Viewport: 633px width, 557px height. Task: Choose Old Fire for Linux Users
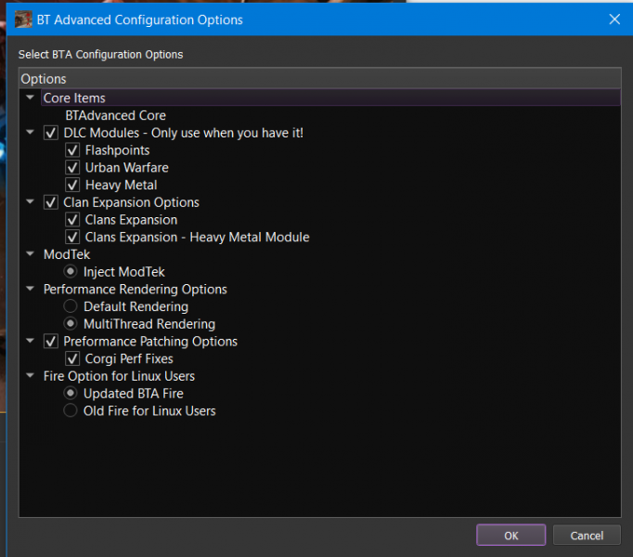[71, 411]
